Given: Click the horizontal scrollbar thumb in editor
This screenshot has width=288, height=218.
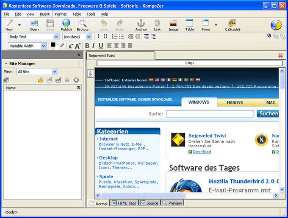Looking at the screenshot, I should click(143, 196).
